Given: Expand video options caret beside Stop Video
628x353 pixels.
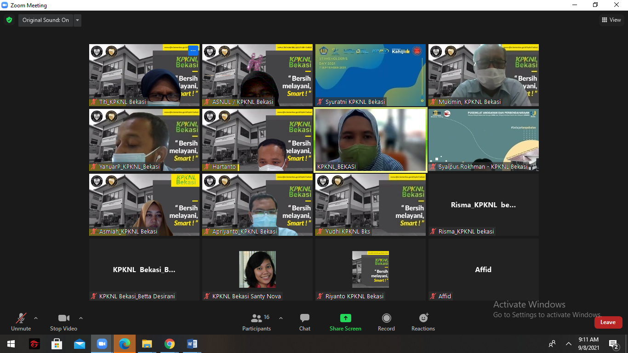Looking at the screenshot, I should click(81, 318).
